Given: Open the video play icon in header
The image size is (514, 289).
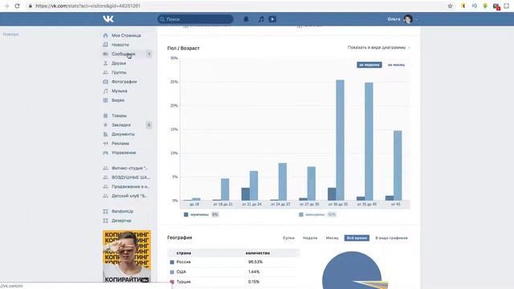Looking at the screenshot, I should pyautogui.click(x=272, y=19).
